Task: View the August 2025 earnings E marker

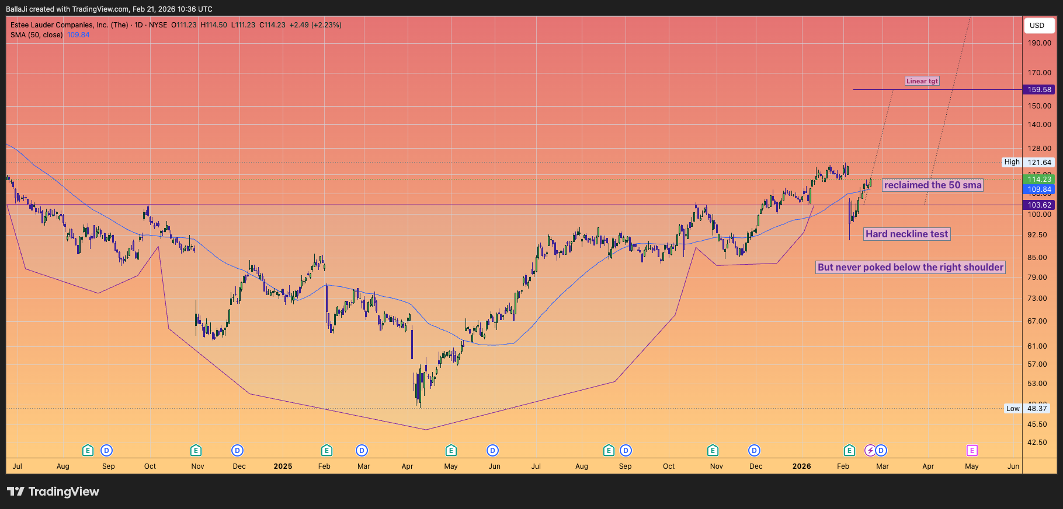Action: tap(609, 450)
